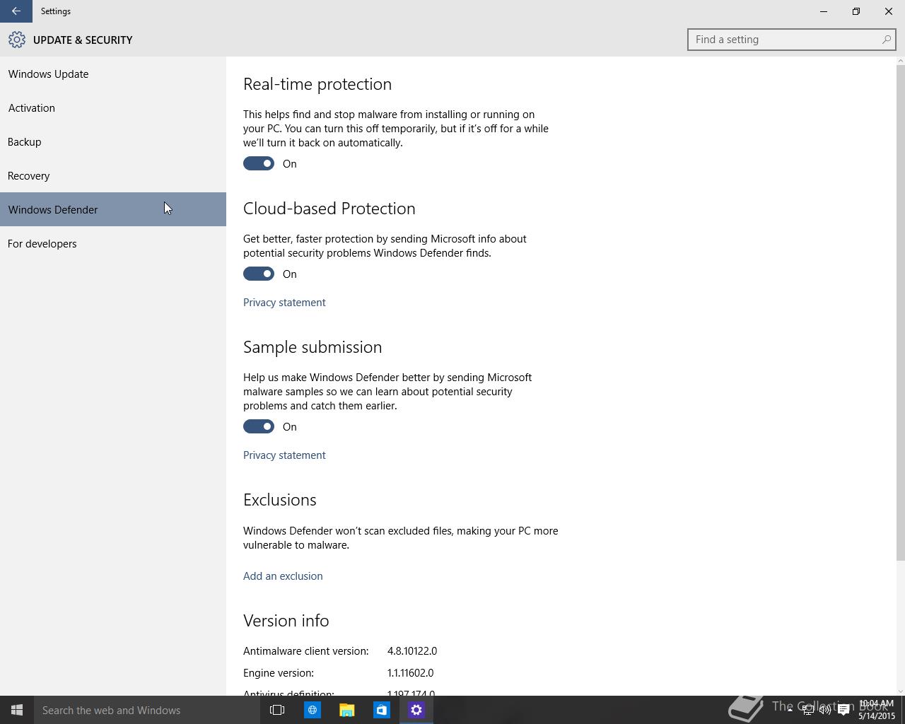Restore down the Settings window

tap(856, 11)
